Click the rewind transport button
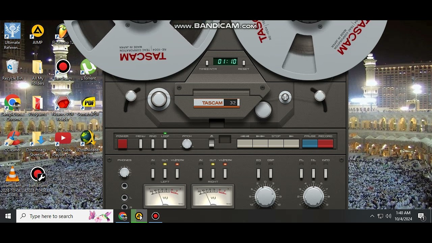Screen dimensions: 432x243 (x=245, y=143)
